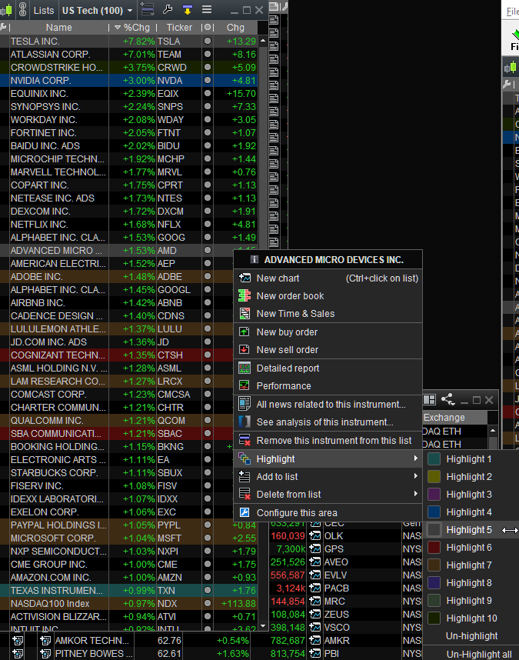Image resolution: width=519 pixels, height=660 pixels.
Task: Click the candlestick icon in the right-side window
Action: click(511, 67)
